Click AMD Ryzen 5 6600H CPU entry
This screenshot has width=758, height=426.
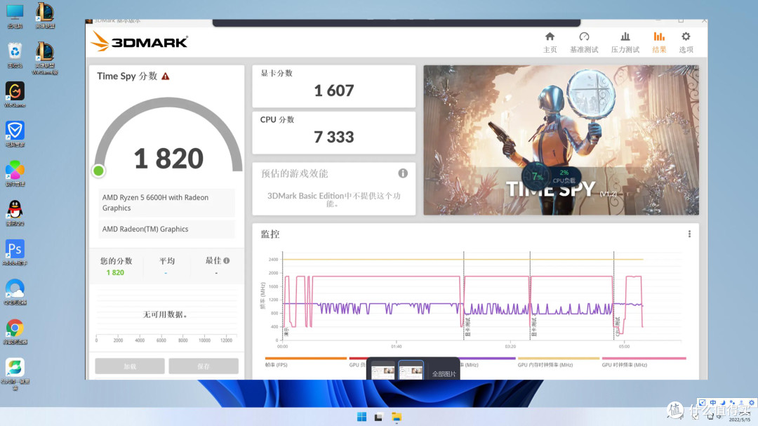tap(166, 203)
